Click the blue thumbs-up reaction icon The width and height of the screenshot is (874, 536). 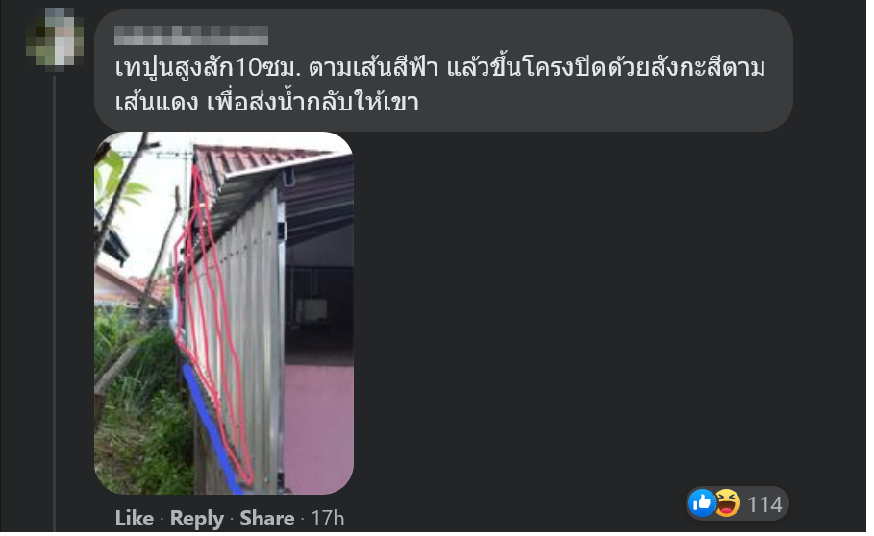(702, 503)
